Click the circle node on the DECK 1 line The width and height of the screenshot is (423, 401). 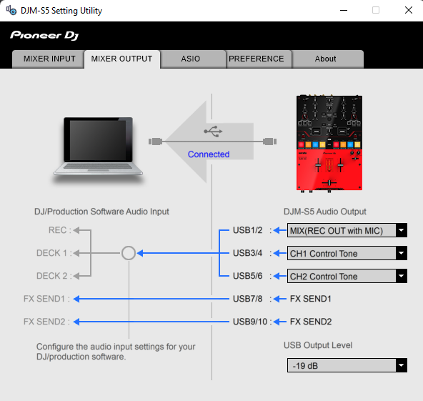point(129,253)
